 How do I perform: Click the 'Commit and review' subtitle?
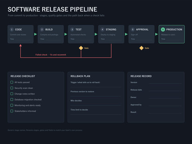tap(18, 34)
